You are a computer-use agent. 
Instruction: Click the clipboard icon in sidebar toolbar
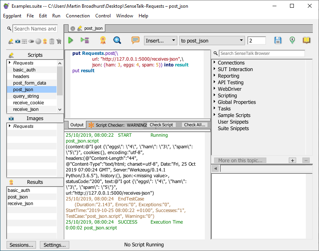tap(52, 41)
